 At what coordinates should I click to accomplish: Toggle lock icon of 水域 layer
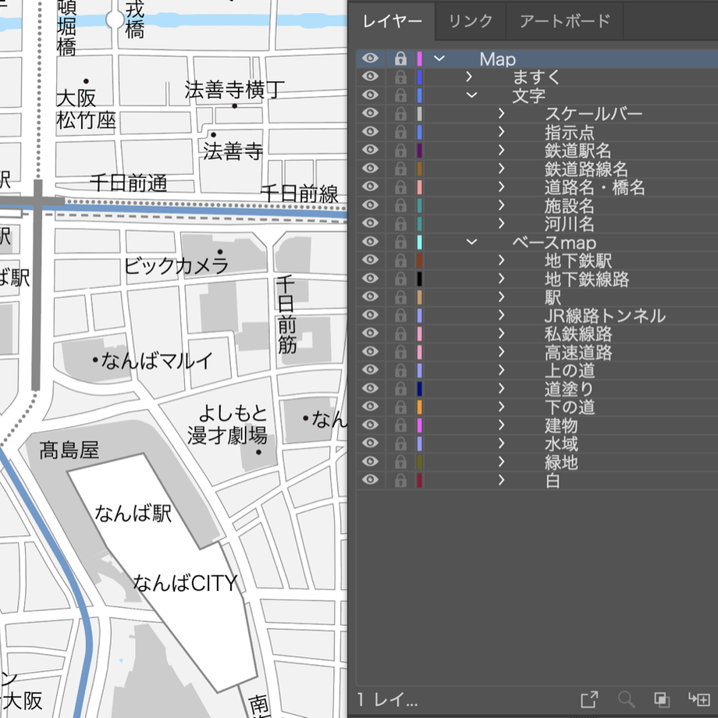tap(400, 443)
